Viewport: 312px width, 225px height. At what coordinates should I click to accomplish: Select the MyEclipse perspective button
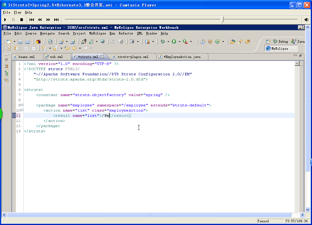(281, 48)
